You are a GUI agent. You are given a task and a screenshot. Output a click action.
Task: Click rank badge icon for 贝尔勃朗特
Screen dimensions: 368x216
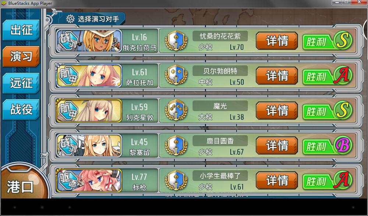pos(176,76)
